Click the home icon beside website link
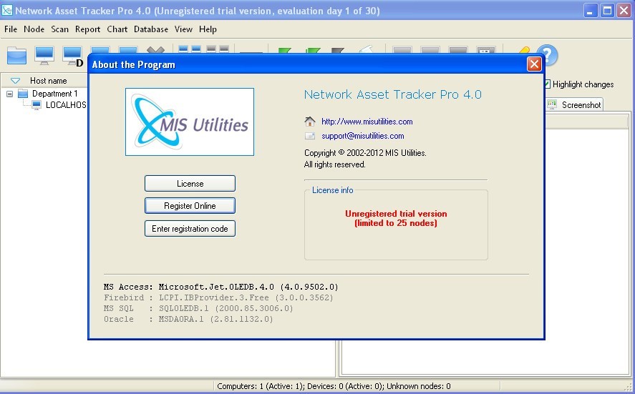Screen dimensions: 635x394 [x=310, y=121]
